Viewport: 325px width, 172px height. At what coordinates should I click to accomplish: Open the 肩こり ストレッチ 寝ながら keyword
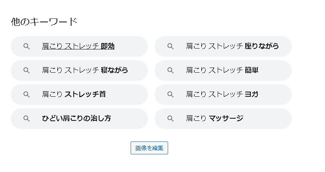[x=85, y=70]
